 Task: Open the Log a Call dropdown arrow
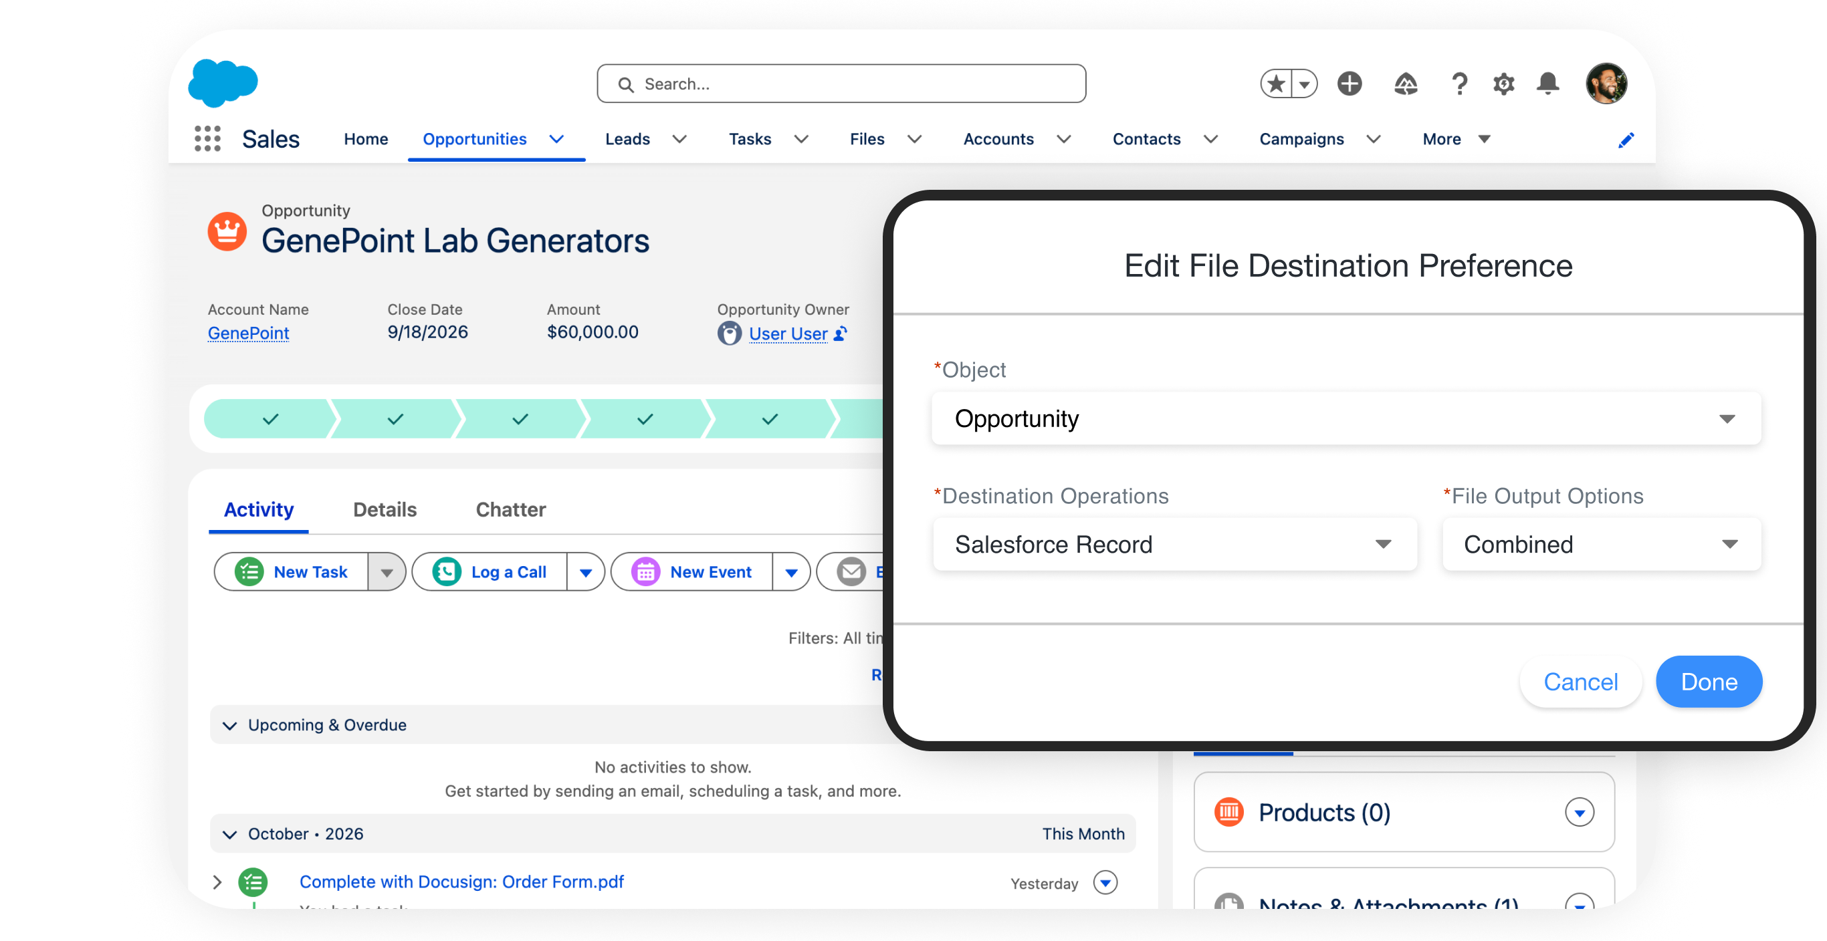(x=586, y=572)
